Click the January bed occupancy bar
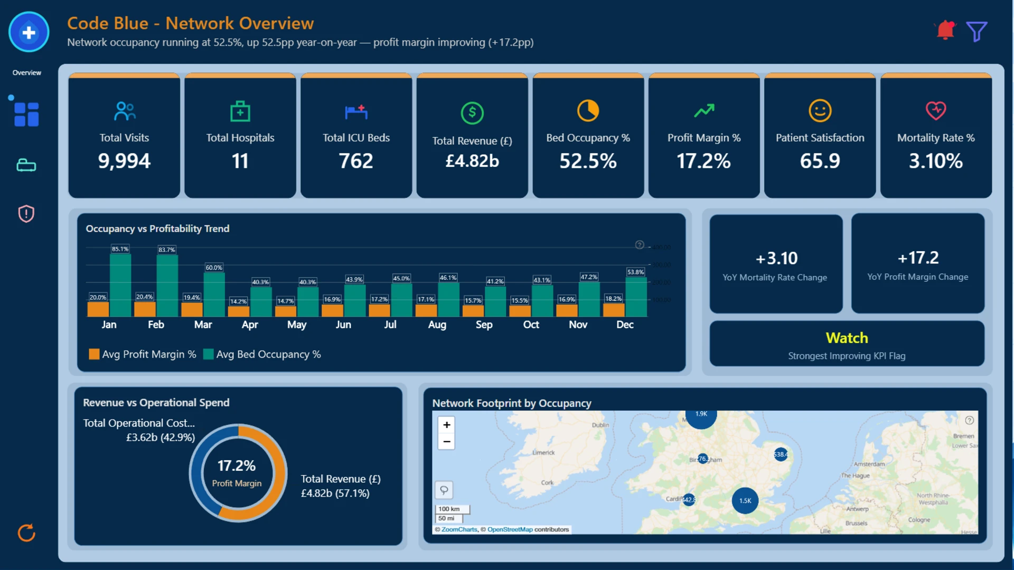1014x570 pixels. pos(120,286)
